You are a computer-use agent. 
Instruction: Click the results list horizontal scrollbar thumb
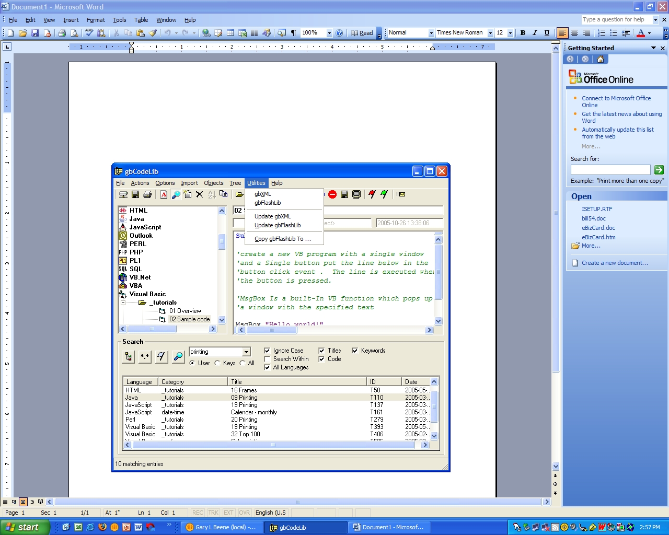273,445
